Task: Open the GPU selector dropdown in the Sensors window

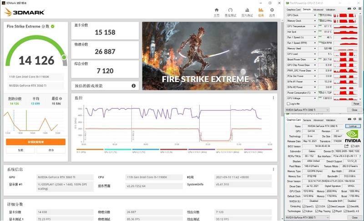Action: [x=308, y=110]
